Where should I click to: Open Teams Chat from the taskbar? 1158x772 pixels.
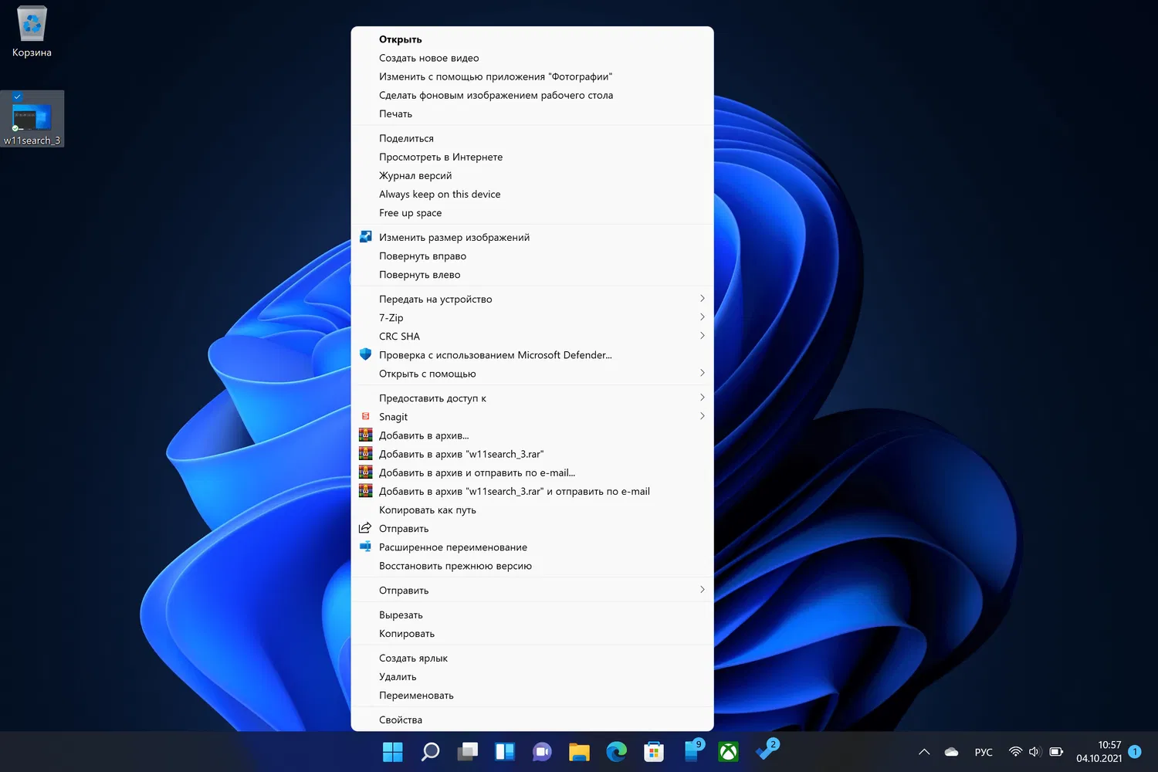(542, 751)
